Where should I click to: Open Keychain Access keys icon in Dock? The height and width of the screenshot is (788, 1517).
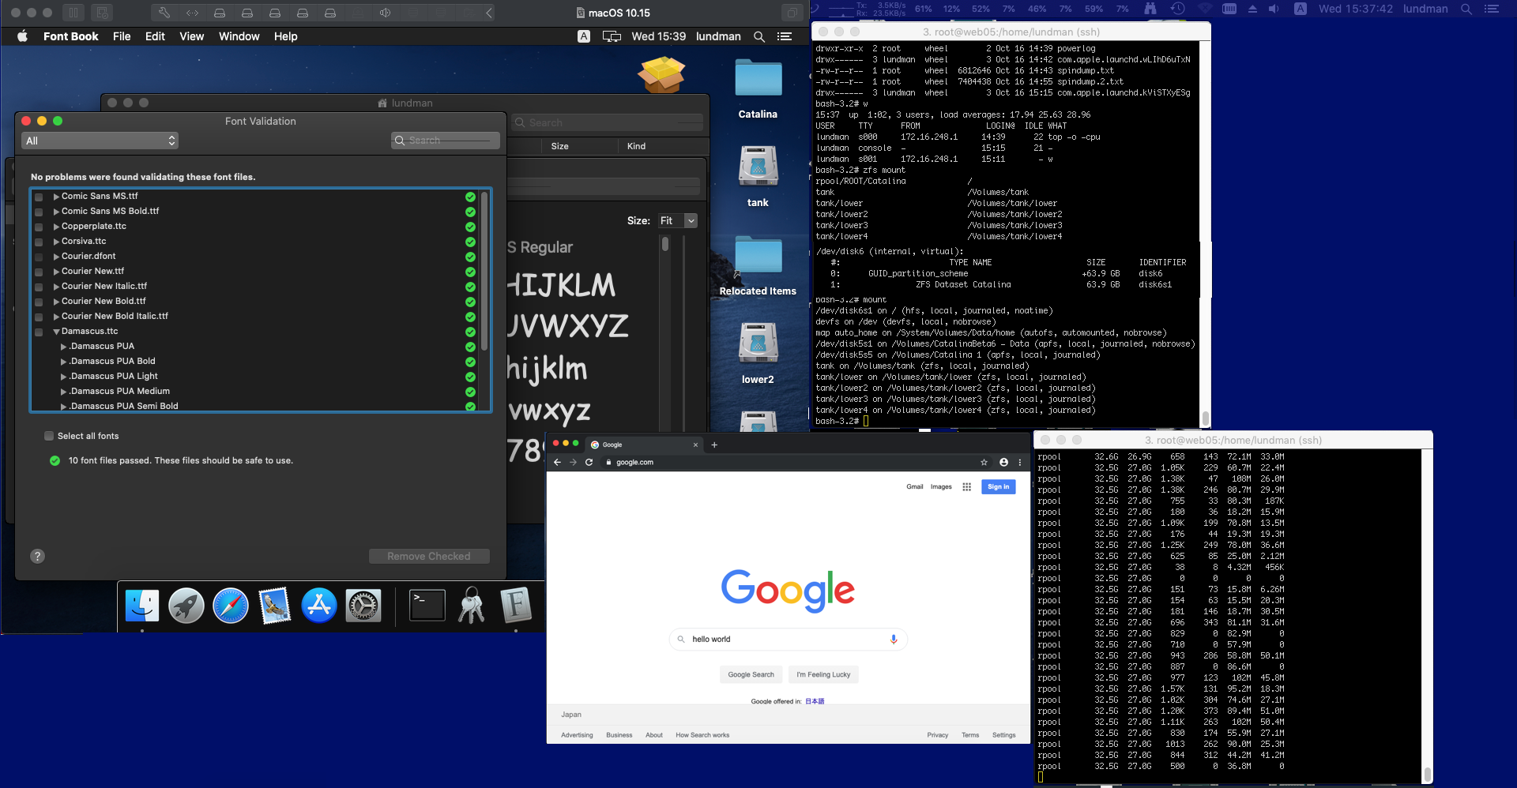point(472,606)
